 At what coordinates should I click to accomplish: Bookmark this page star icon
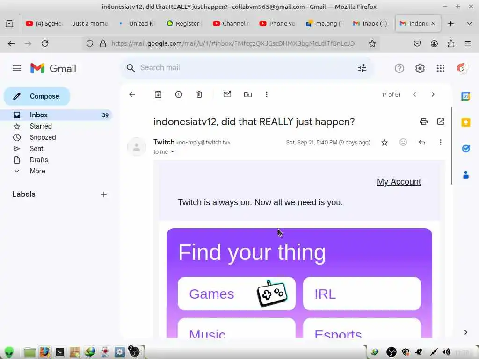372,43
